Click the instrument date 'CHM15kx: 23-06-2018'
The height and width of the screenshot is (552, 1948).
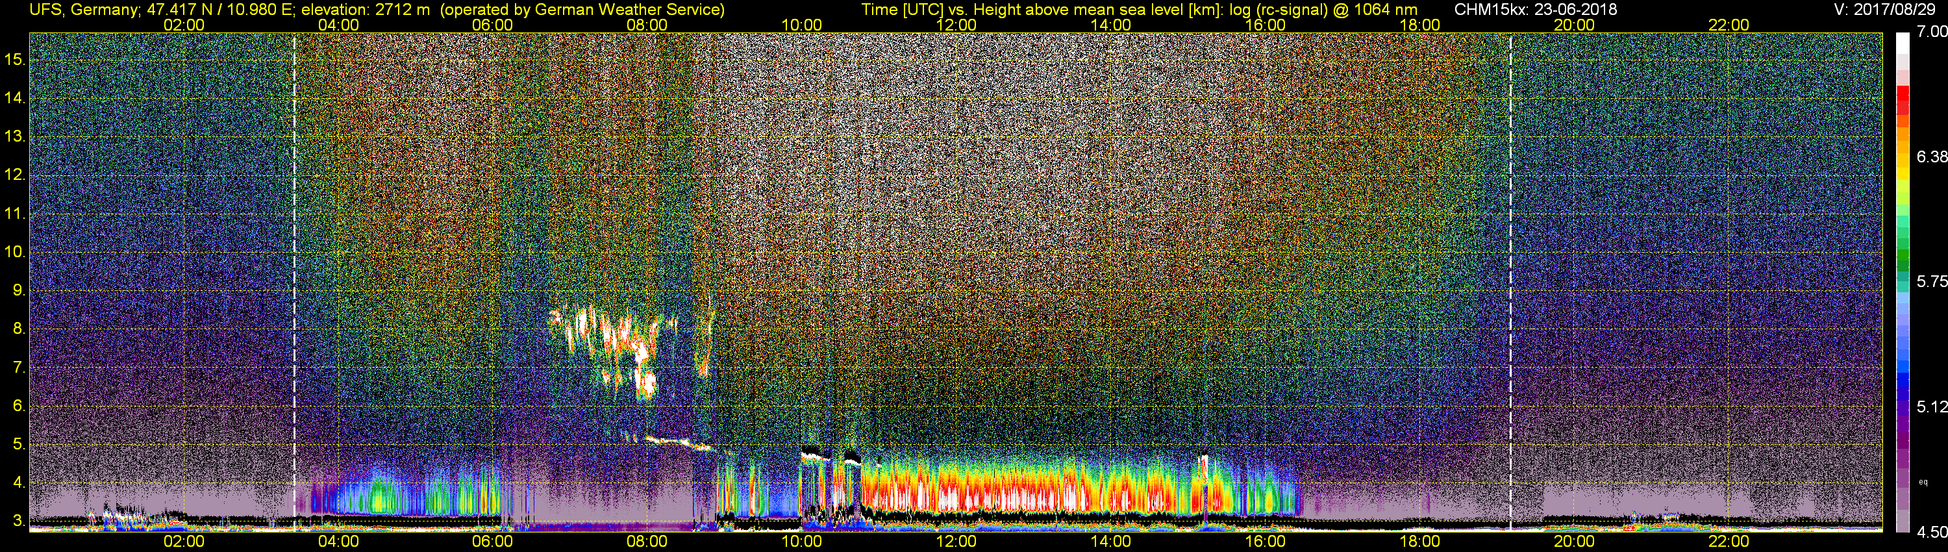[1535, 10]
